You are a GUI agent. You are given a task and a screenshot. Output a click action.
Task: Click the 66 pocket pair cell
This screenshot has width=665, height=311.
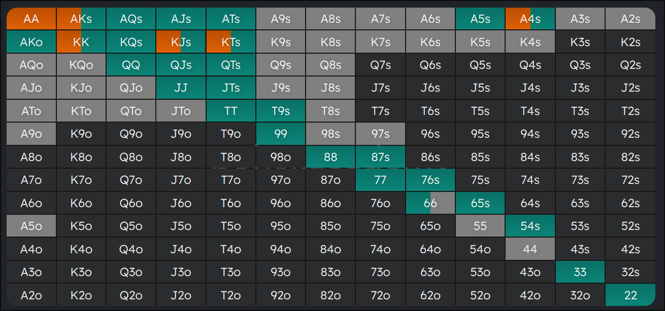click(x=430, y=203)
